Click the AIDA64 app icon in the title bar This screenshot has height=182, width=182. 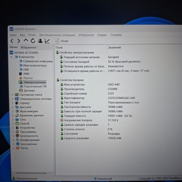[x=11, y=29]
